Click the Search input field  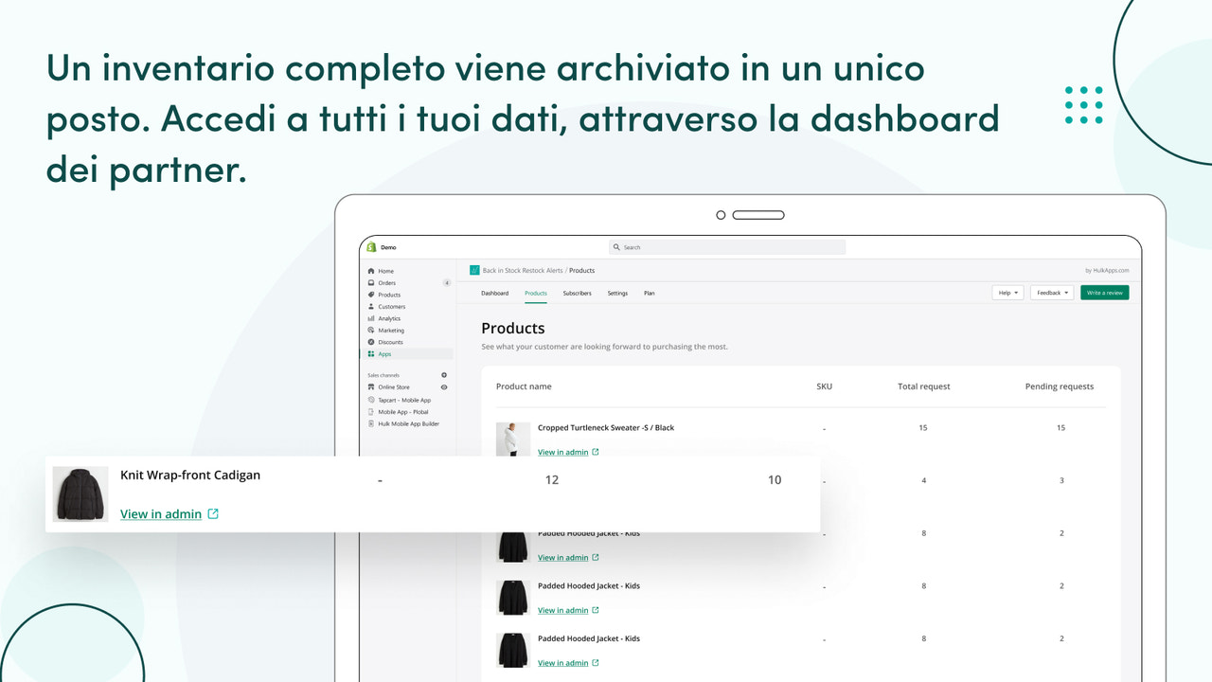pyautogui.click(x=727, y=247)
